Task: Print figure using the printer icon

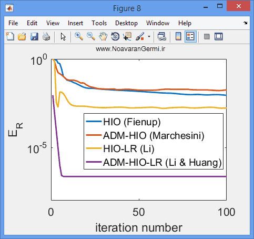Action: coord(46,36)
